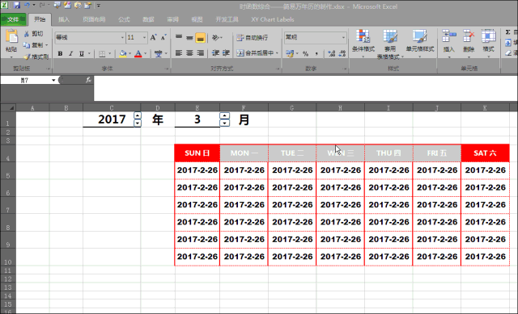Switch to the Data tab
518x314 pixels.
(x=148, y=19)
